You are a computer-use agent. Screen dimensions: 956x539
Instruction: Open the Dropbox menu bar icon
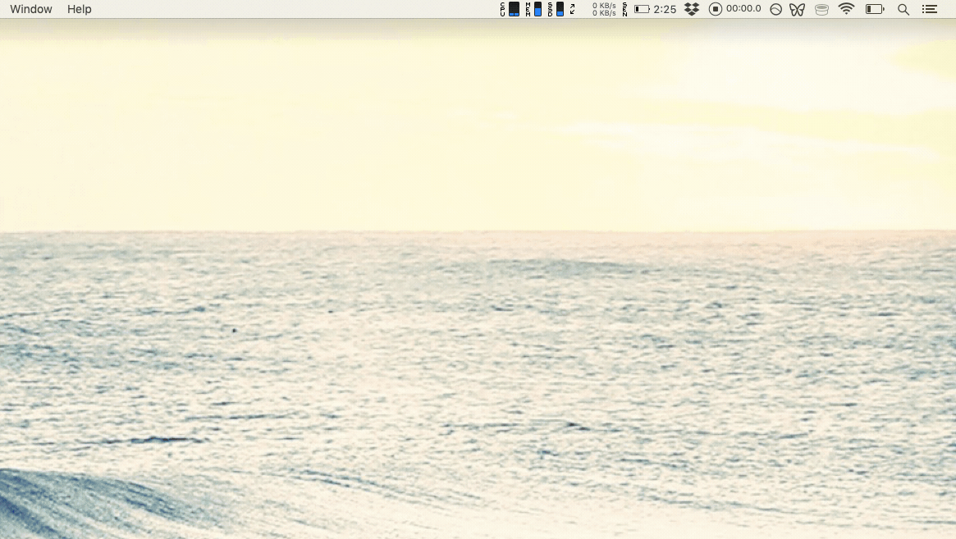(692, 9)
